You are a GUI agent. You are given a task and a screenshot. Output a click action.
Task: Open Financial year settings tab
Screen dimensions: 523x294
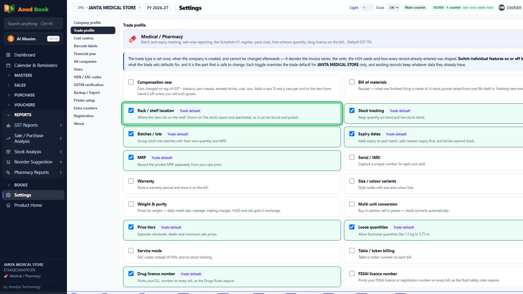(93, 54)
